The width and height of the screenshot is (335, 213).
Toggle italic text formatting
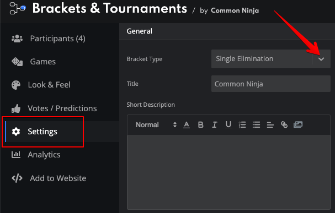click(x=215, y=124)
